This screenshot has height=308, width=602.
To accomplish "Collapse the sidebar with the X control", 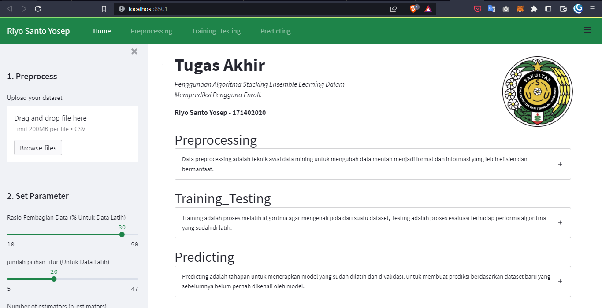I will pyautogui.click(x=134, y=51).
